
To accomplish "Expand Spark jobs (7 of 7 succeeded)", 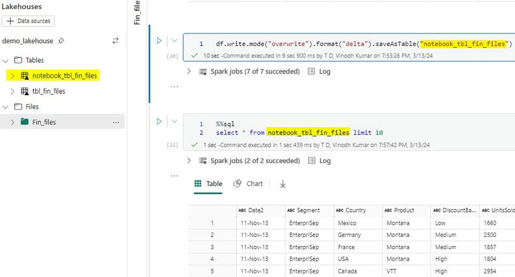I will click(189, 72).
